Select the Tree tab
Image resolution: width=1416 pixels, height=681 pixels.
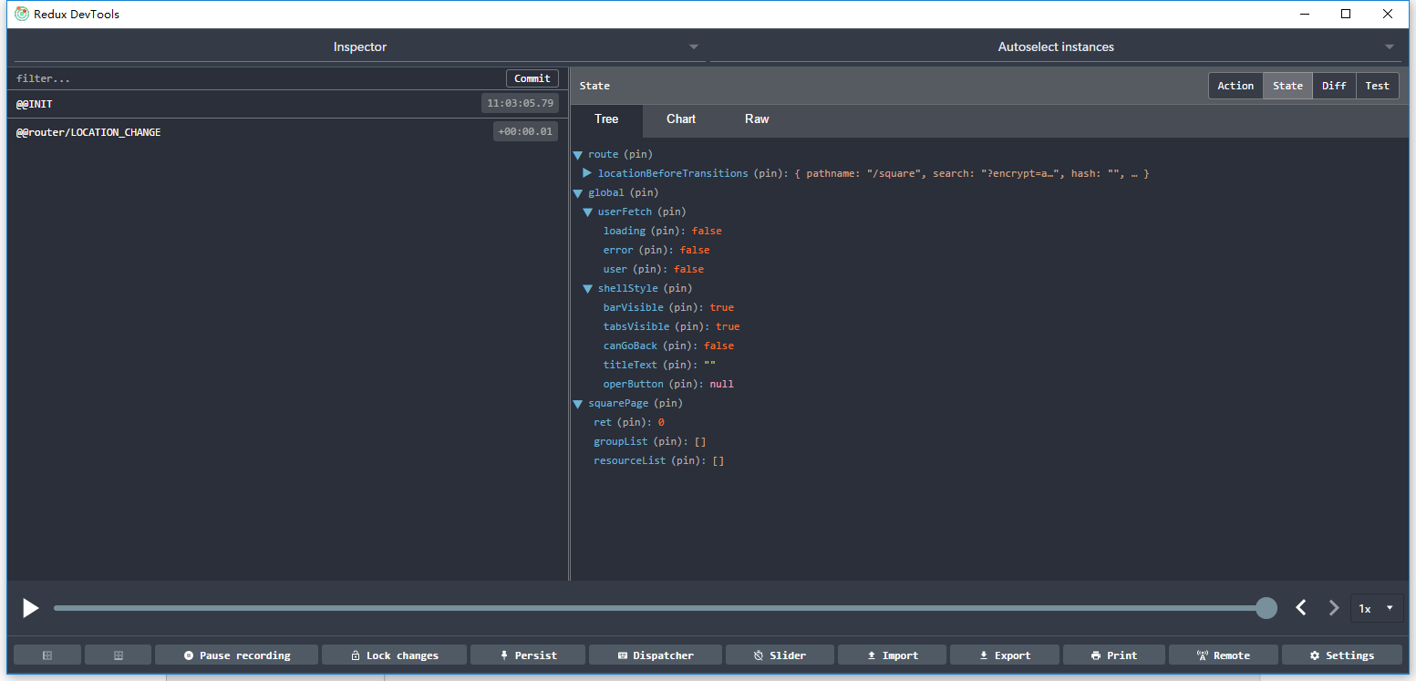click(x=606, y=119)
